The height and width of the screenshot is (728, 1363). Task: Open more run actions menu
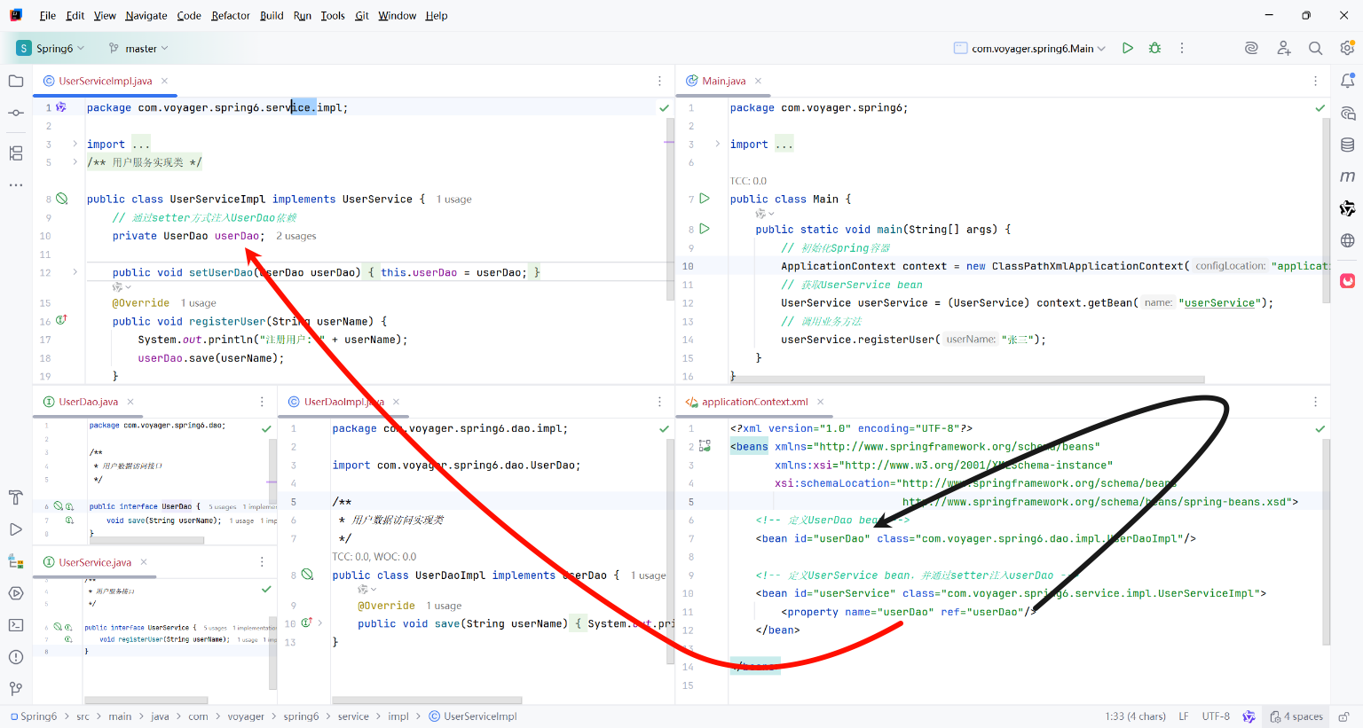point(1181,48)
